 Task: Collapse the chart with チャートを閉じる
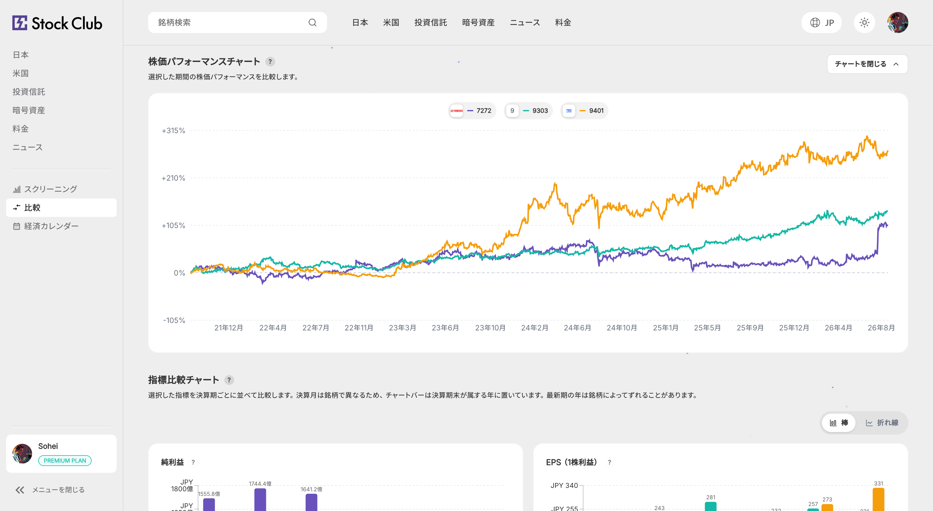[x=867, y=64]
